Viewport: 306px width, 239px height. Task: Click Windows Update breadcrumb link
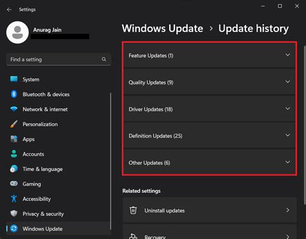click(x=163, y=28)
